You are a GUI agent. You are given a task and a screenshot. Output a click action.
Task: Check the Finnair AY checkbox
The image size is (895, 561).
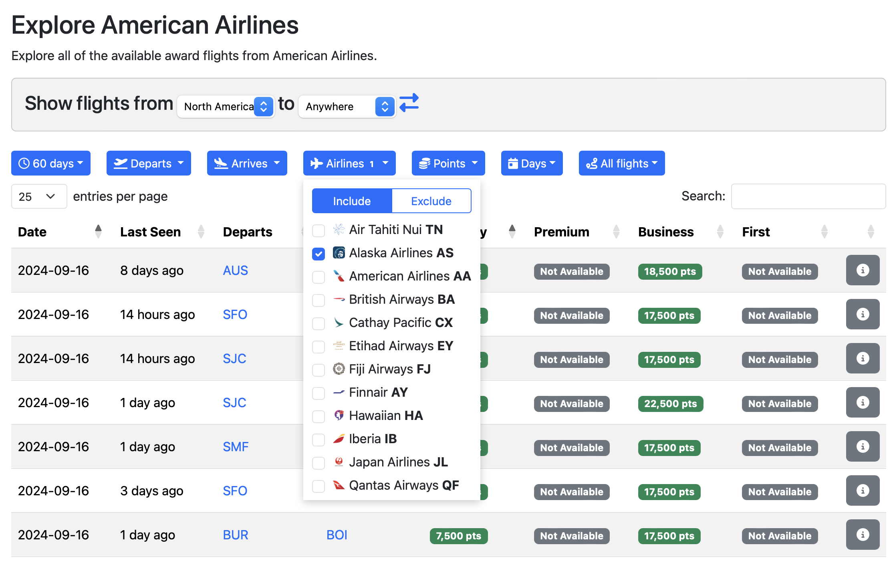click(x=318, y=393)
